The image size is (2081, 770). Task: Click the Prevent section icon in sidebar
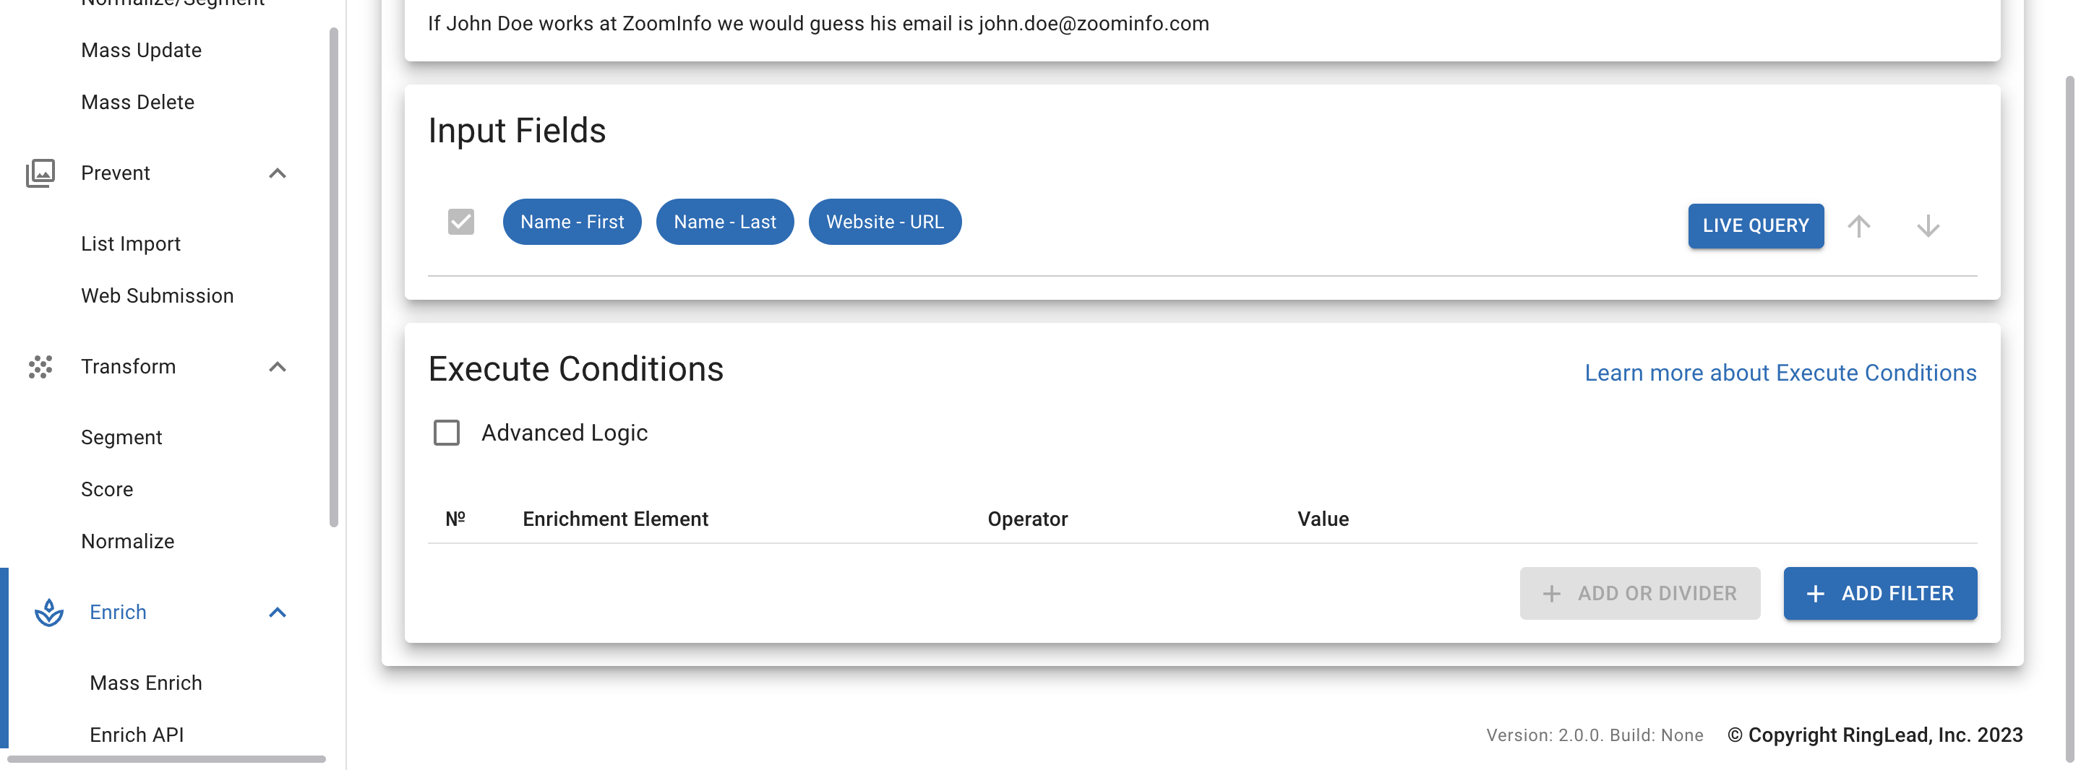click(x=40, y=173)
